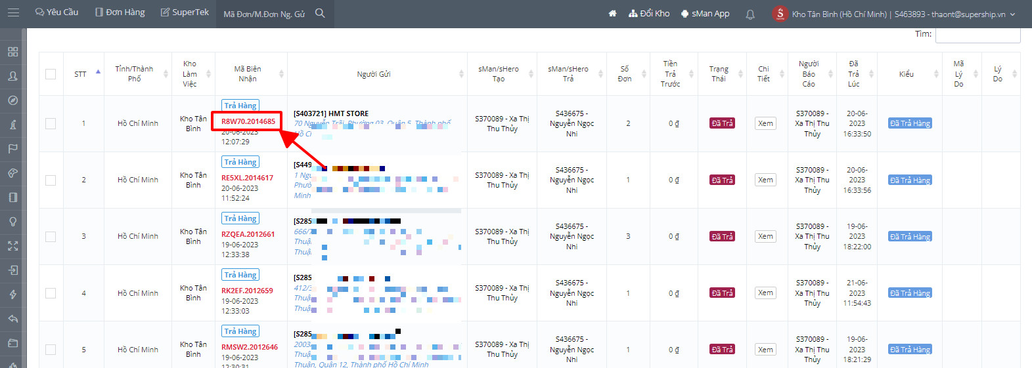
Task: Open receipt code R8W70.2014685
Action: click(248, 121)
